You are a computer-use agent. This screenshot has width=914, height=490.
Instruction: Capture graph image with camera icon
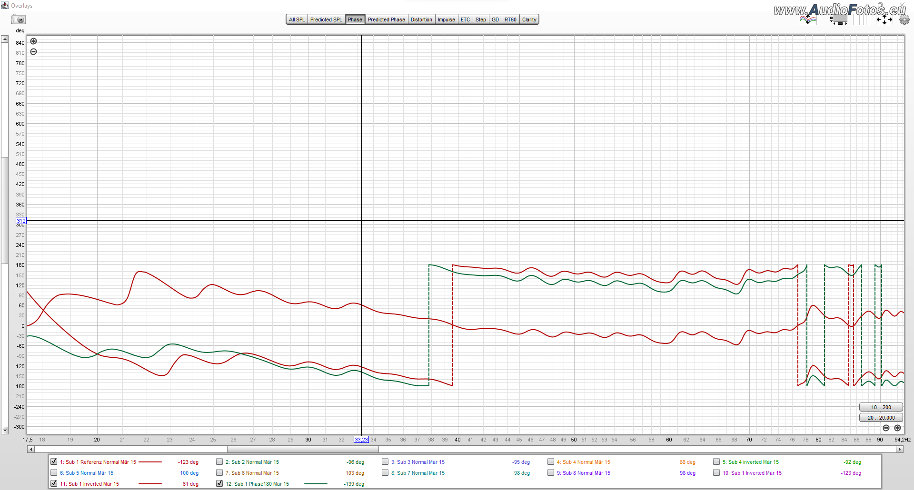[x=19, y=20]
